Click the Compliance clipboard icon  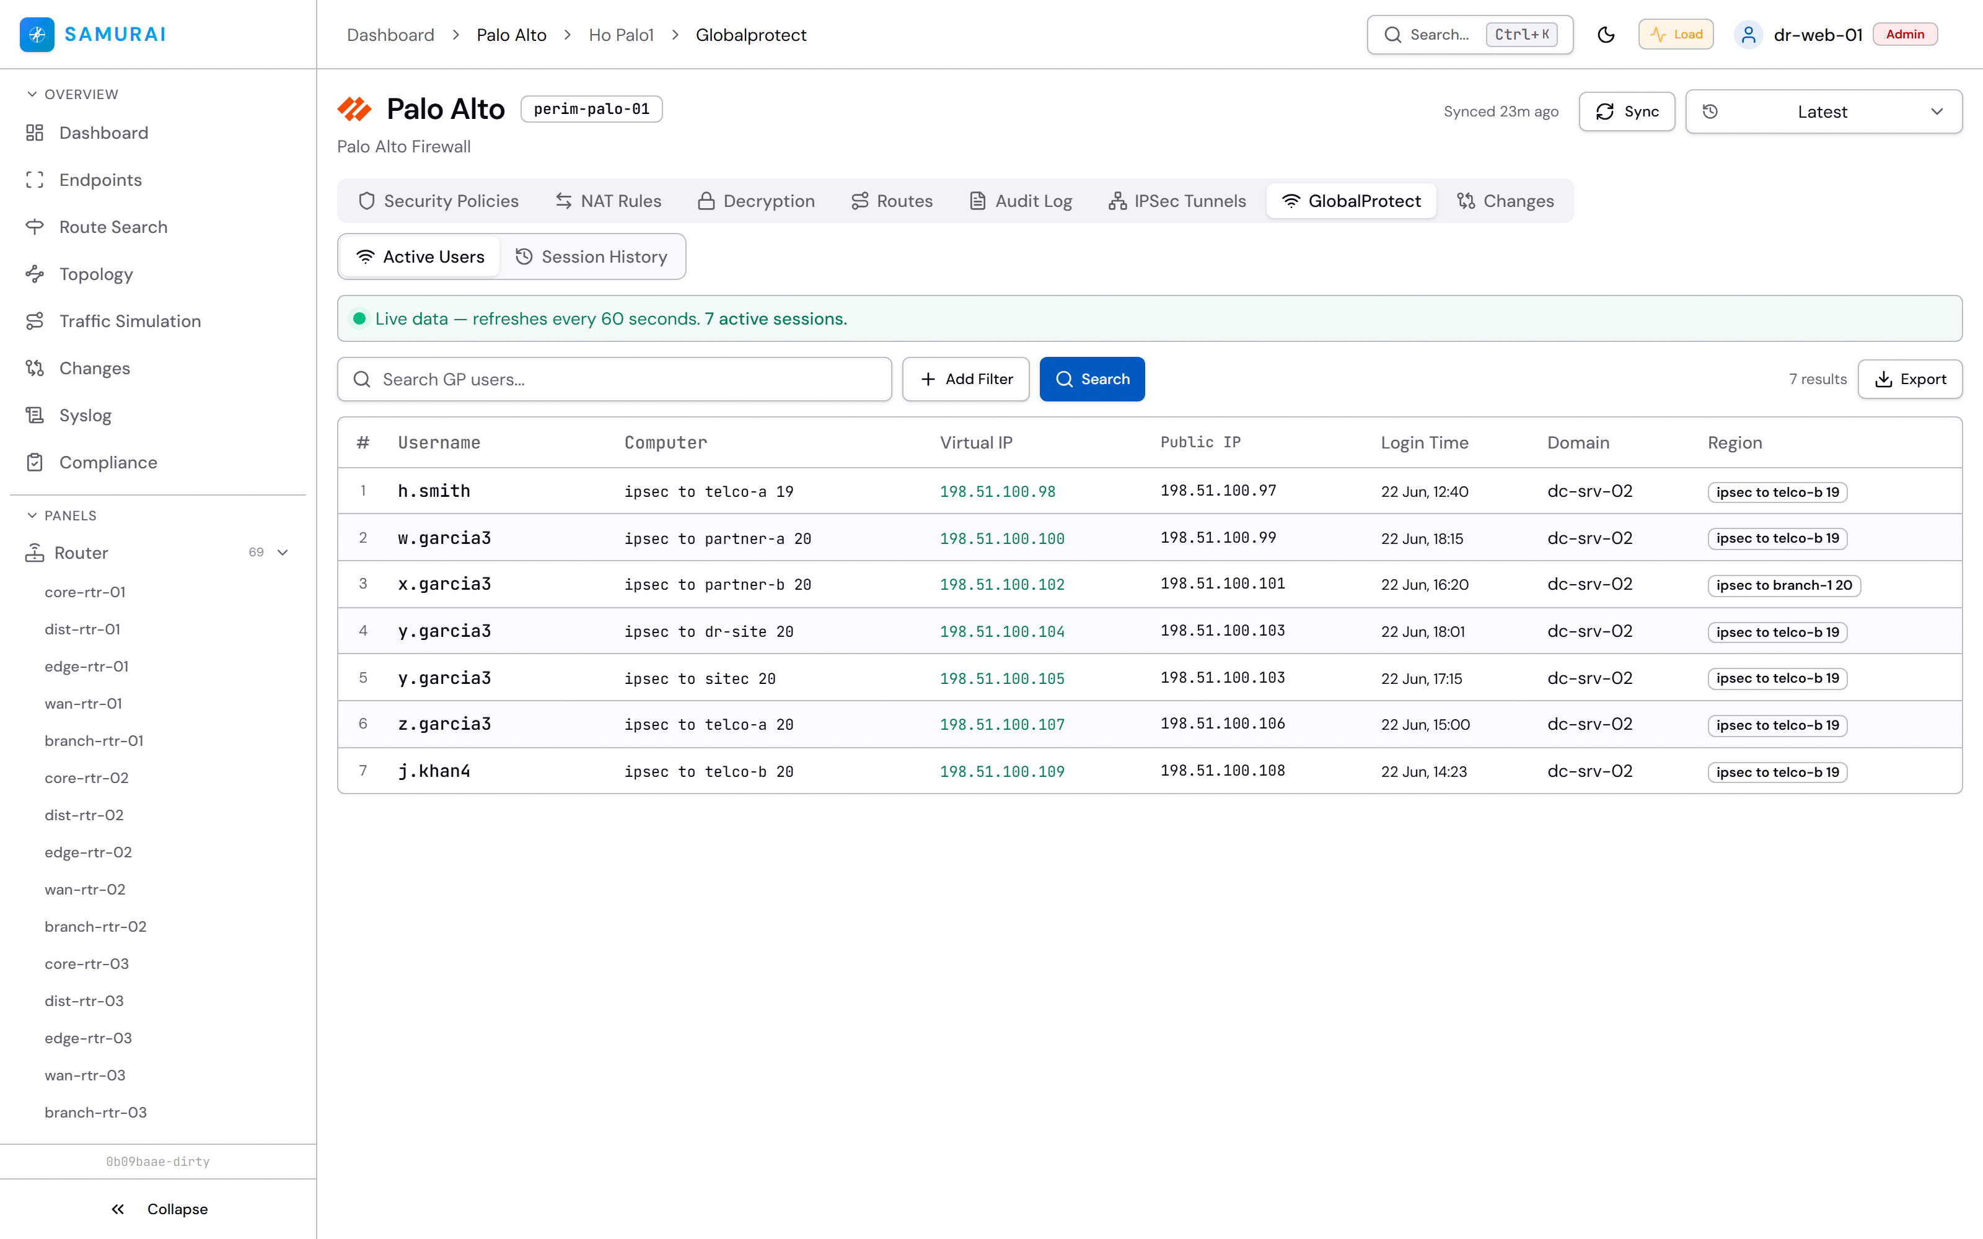click(x=35, y=463)
